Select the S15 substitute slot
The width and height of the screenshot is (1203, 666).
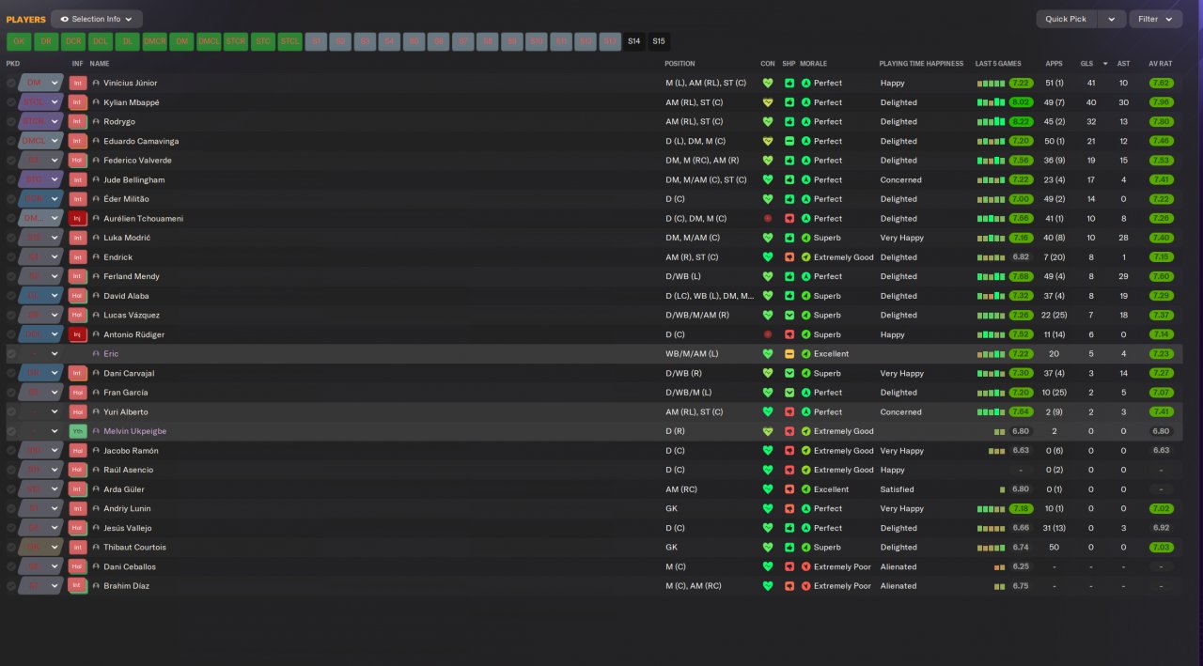coord(658,41)
